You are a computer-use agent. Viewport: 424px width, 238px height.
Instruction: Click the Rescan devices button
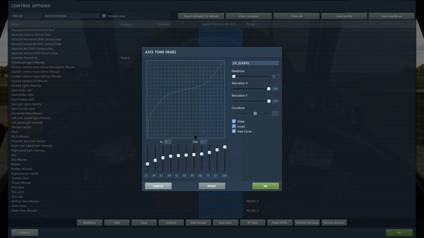(334, 223)
